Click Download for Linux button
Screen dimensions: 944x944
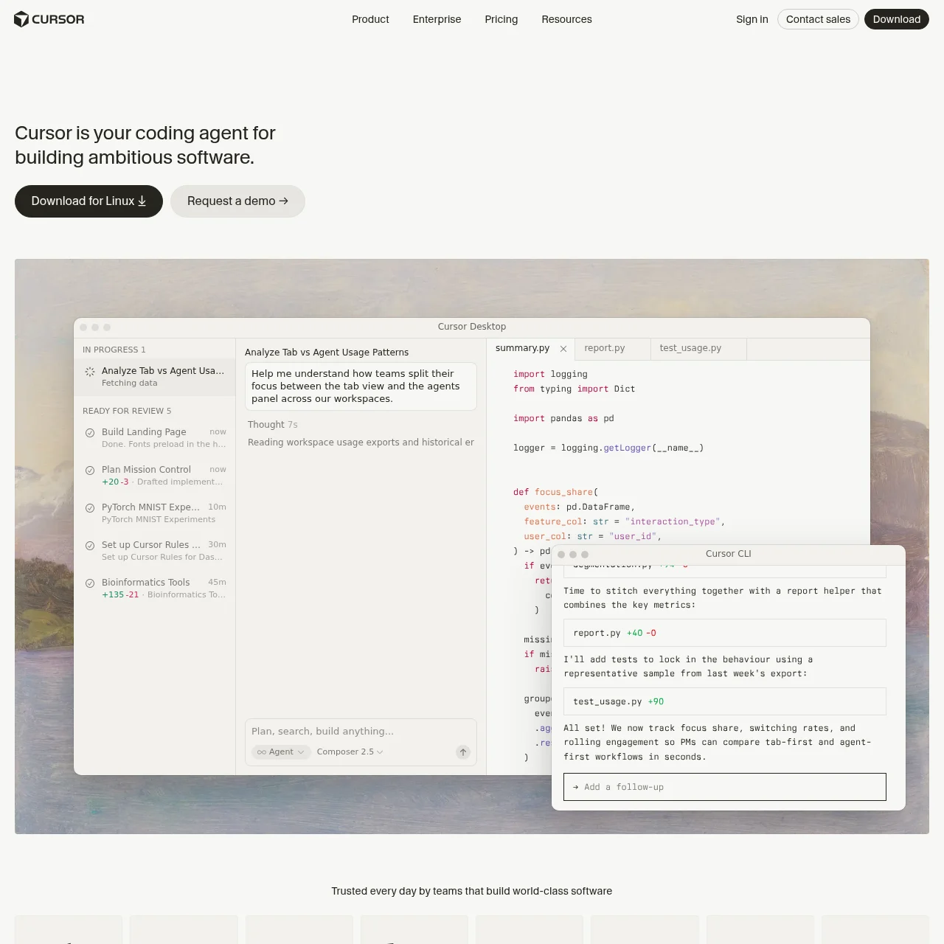click(x=88, y=201)
